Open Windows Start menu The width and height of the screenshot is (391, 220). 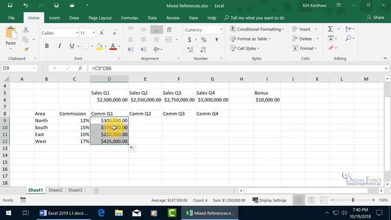point(9,213)
